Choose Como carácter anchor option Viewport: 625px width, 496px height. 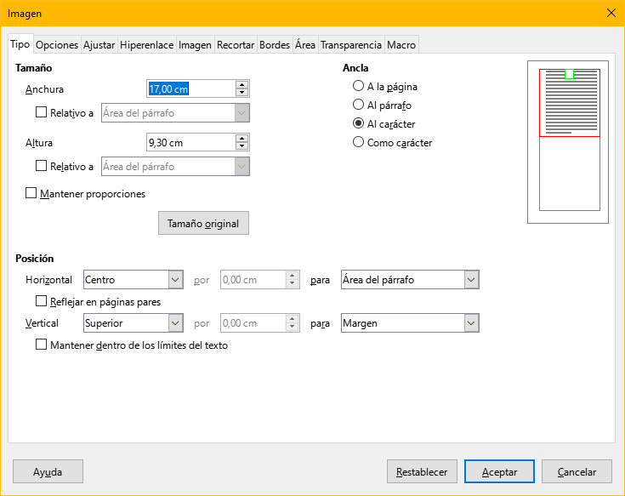tap(359, 143)
